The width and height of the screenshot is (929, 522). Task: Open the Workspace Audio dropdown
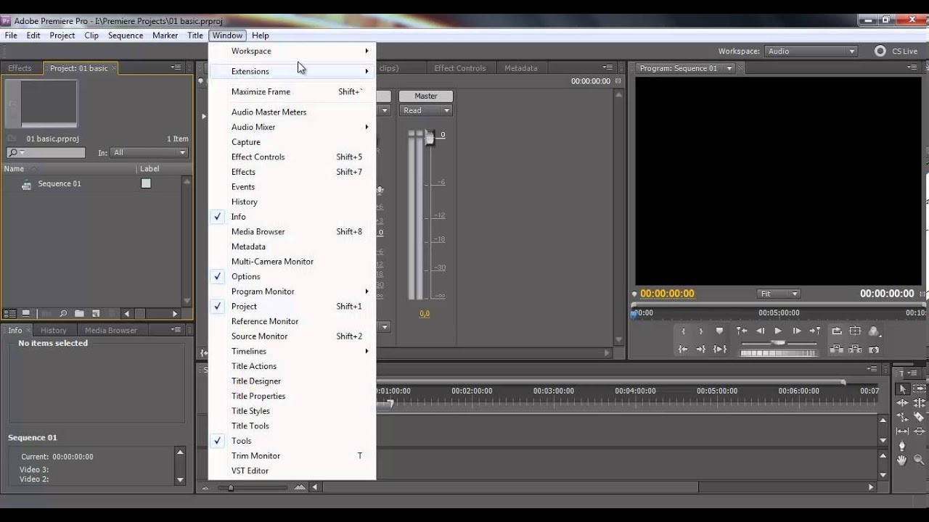coord(811,51)
